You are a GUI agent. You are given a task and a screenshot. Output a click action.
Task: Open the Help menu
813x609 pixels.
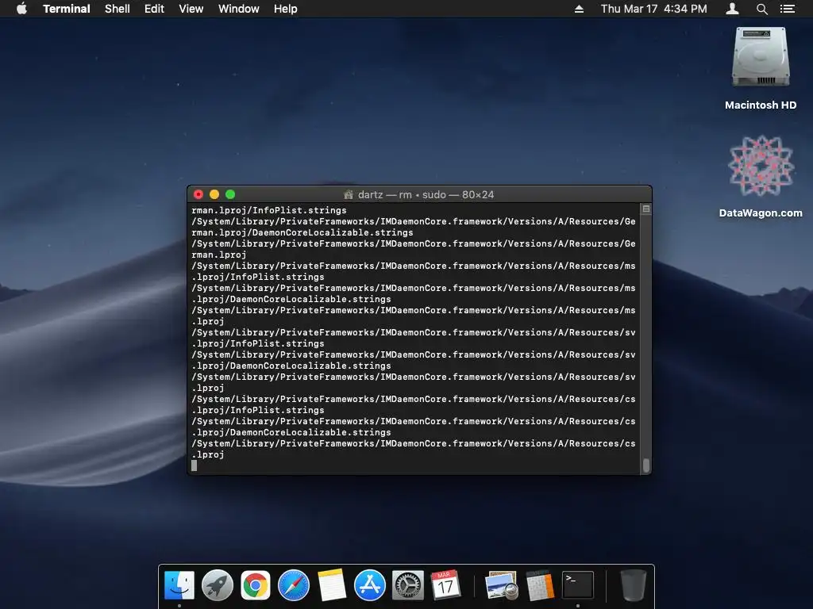point(285,9)
